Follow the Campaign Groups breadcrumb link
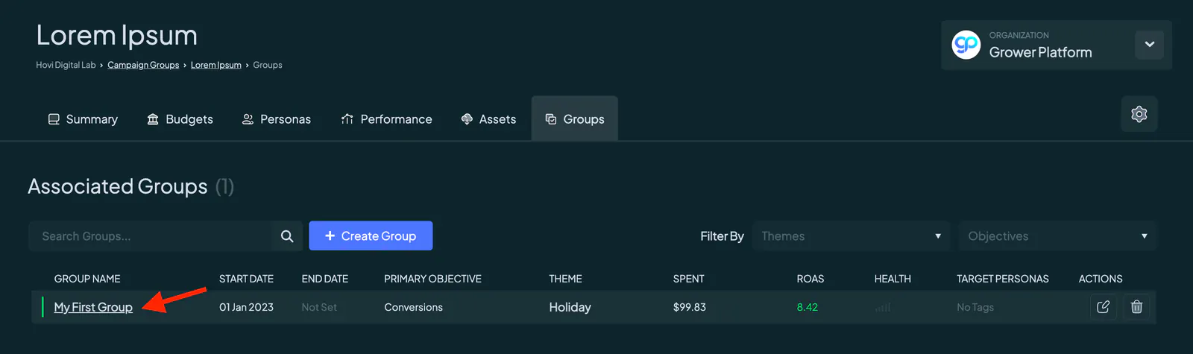 click(x=143, y=65)
